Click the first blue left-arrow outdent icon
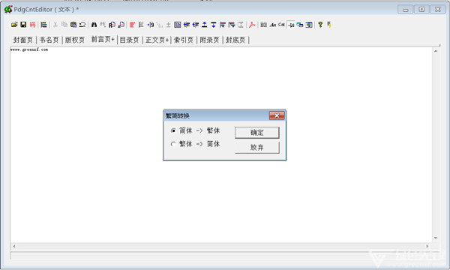The width and height of the screenshot is (450, 270). pyautogui.click(x=187, y=25)
